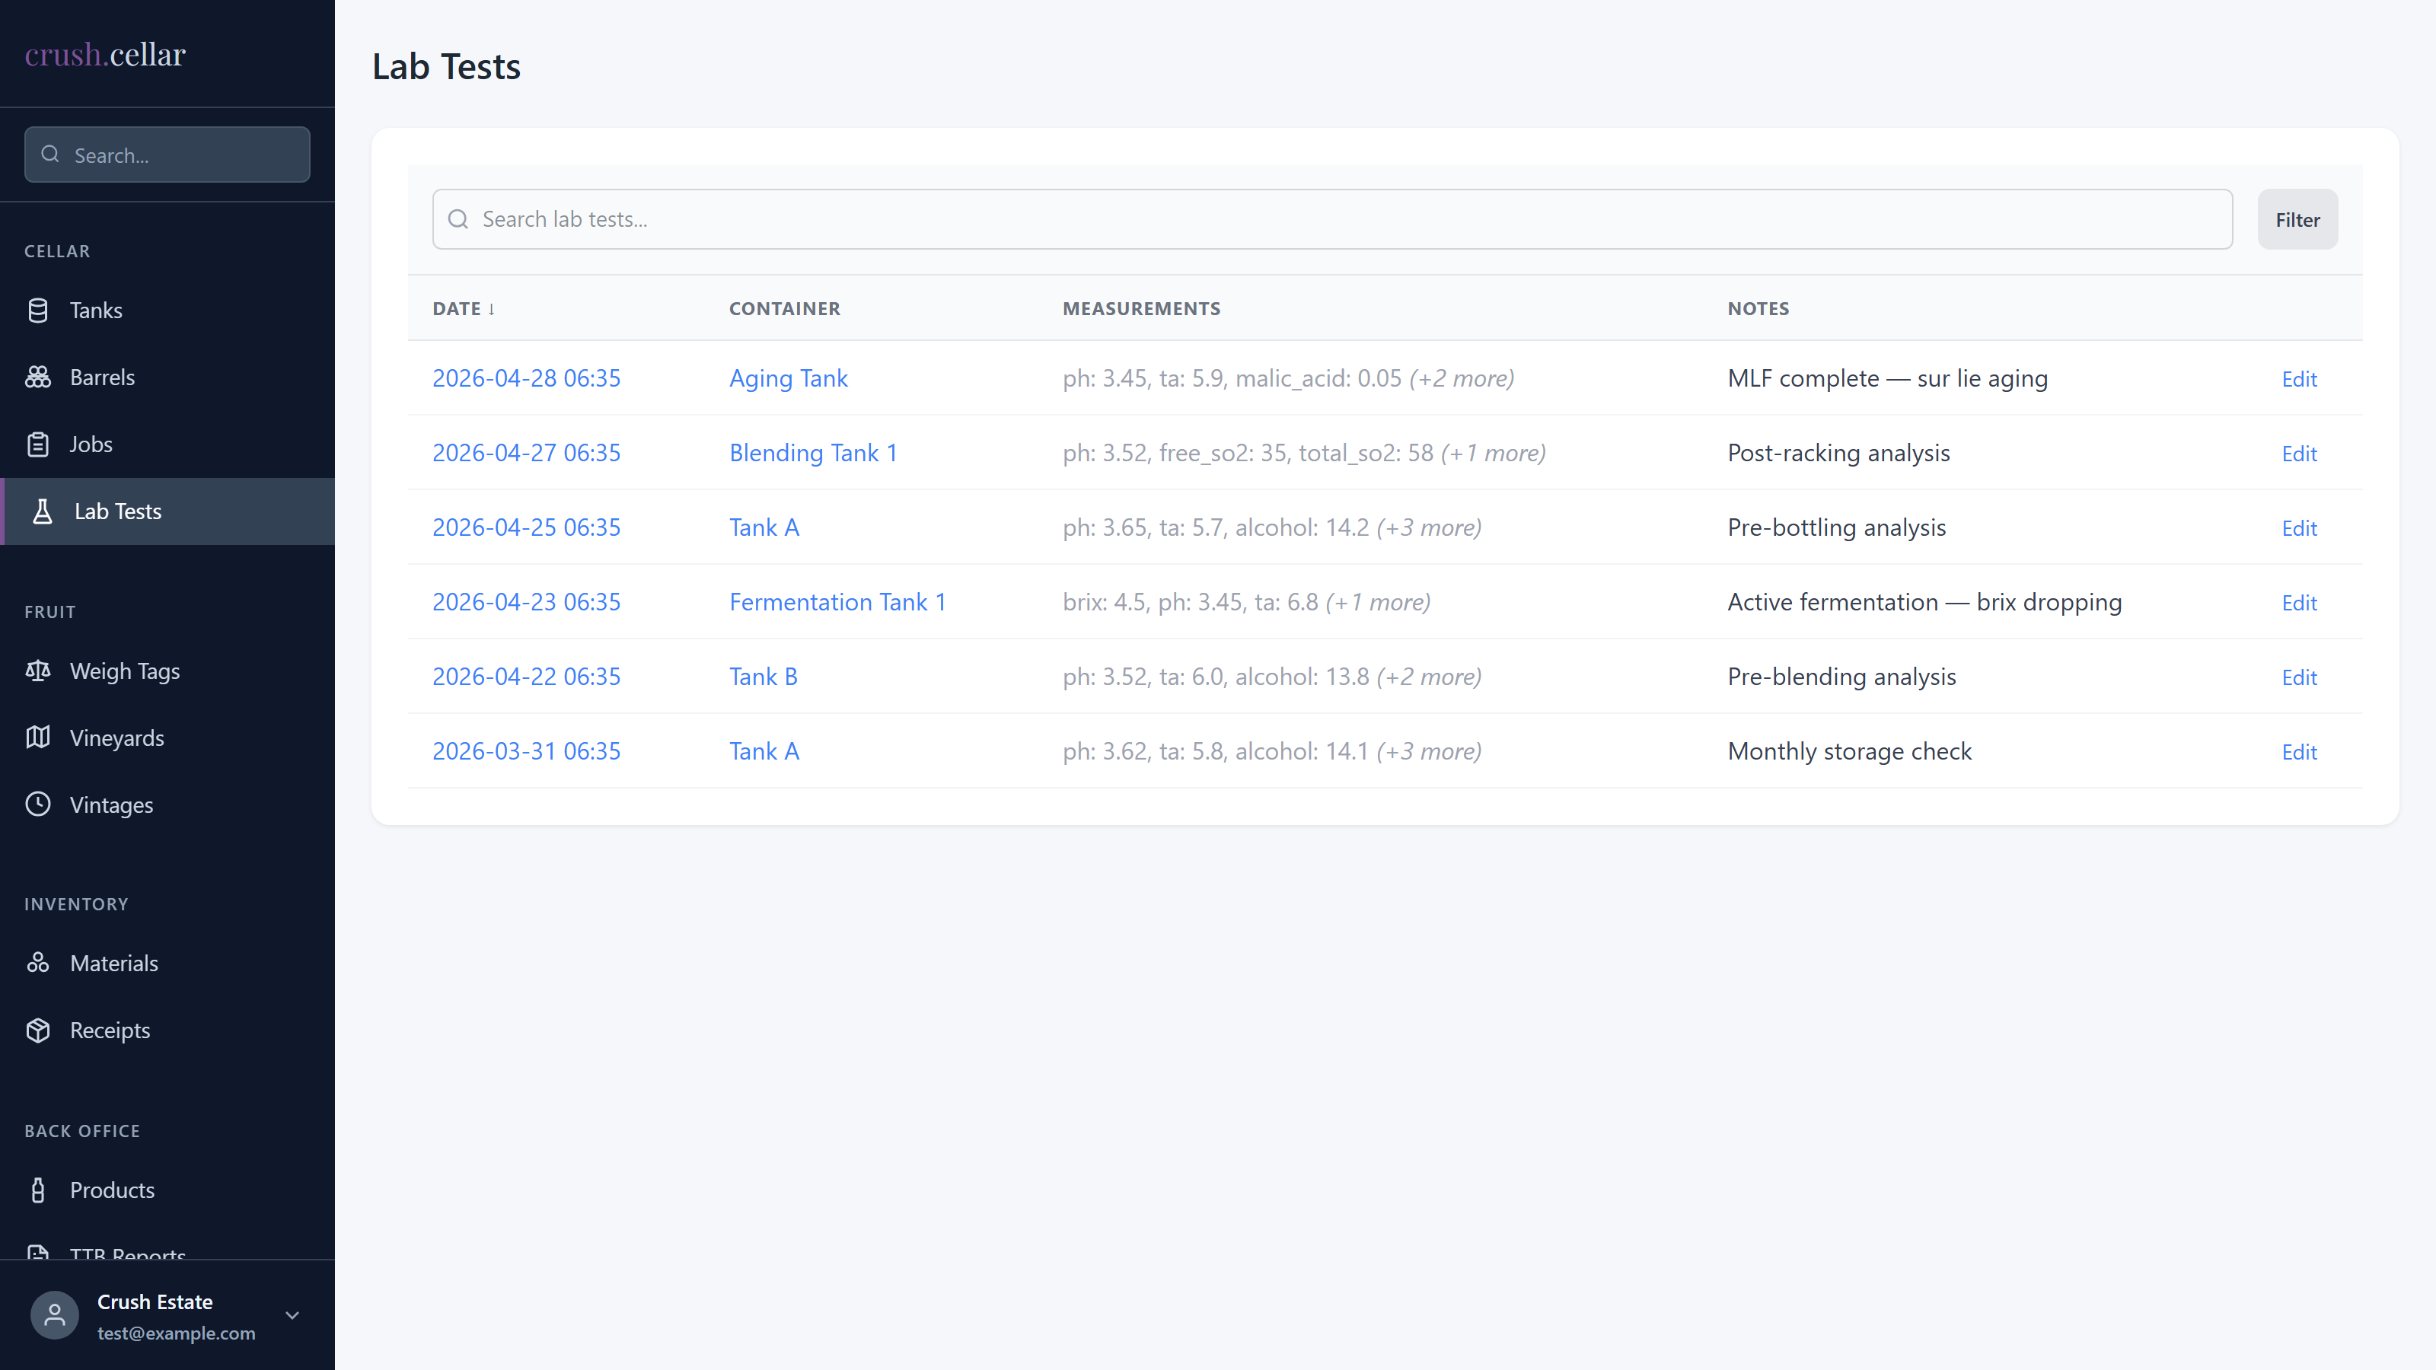This screenshot has width=2436, height=1370.
Task: Click the Measurements column header
Action: click(x=1141, y=308)
